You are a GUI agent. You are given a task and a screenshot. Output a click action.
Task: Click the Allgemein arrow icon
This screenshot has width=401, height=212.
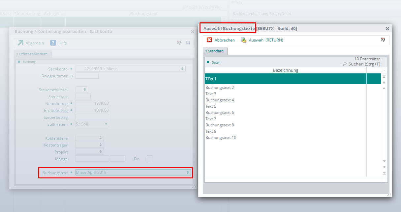(x=21, y=43)
